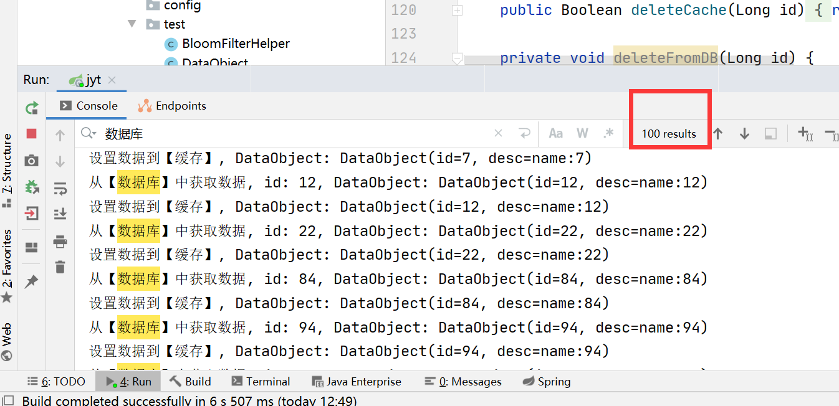Open DataObject class in project tree
The height and width of the screenshot is (406, 839).
(207, 62)
